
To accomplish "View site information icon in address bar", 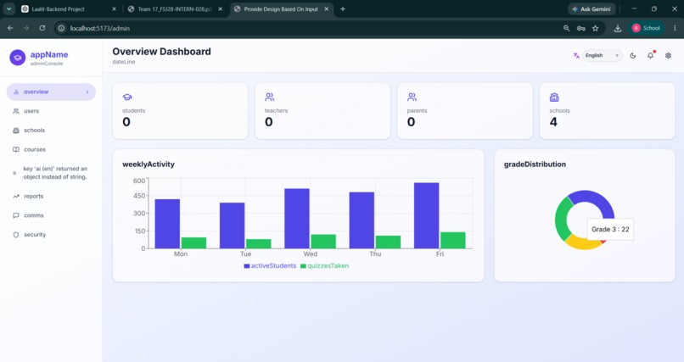I will pyautogui.click(x=61, y=28).
